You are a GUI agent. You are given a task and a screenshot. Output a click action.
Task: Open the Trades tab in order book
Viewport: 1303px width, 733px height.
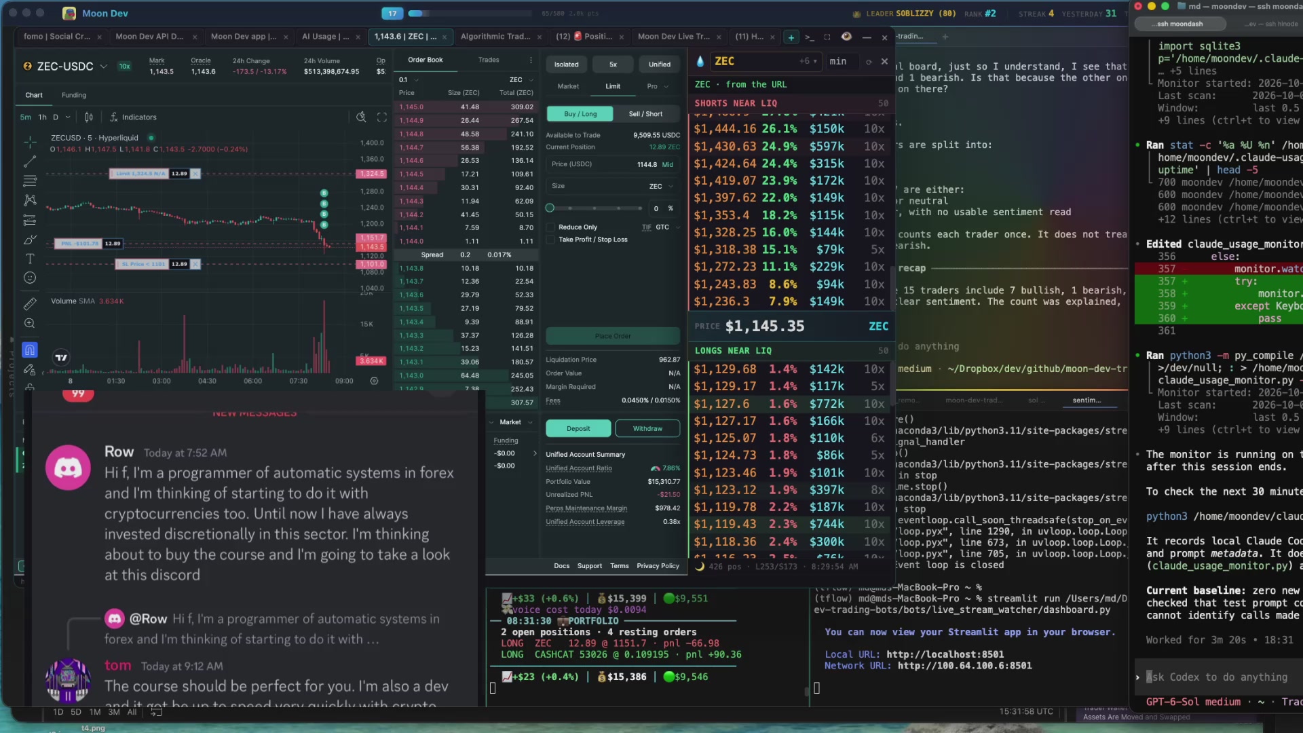point(489,60)
